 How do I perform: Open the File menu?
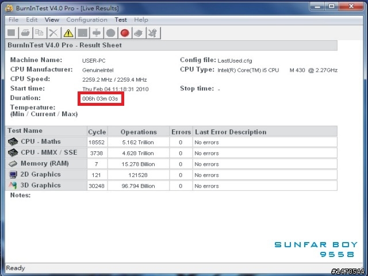(13, 20)
